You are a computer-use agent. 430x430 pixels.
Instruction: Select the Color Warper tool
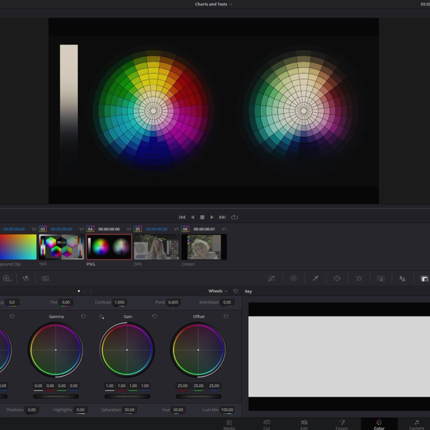point(293,278)
